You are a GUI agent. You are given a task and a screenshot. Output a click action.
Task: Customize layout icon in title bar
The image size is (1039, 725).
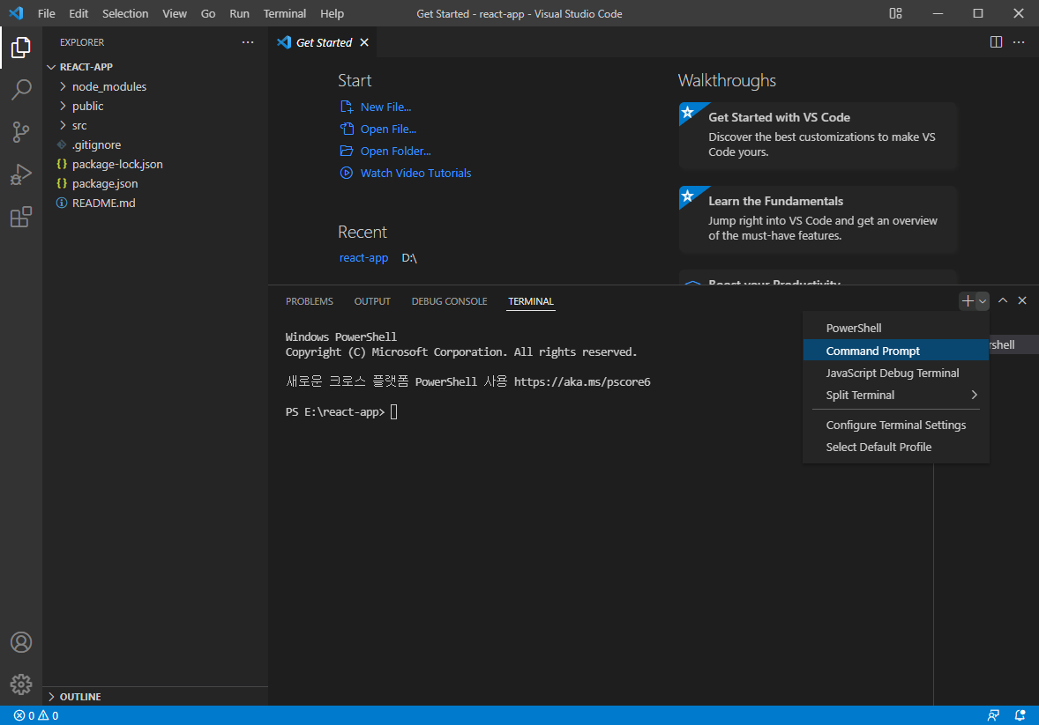tap(896, 13)
